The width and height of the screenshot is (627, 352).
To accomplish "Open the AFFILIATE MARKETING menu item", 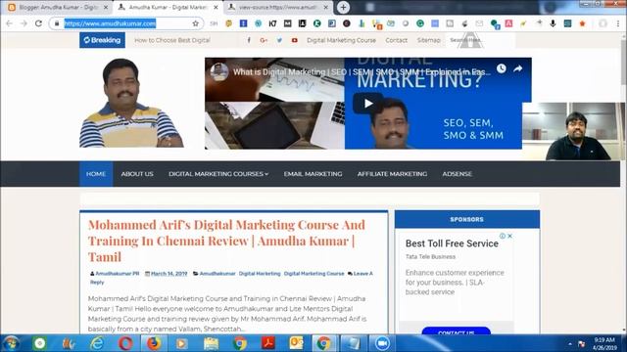I will point(392,174).
